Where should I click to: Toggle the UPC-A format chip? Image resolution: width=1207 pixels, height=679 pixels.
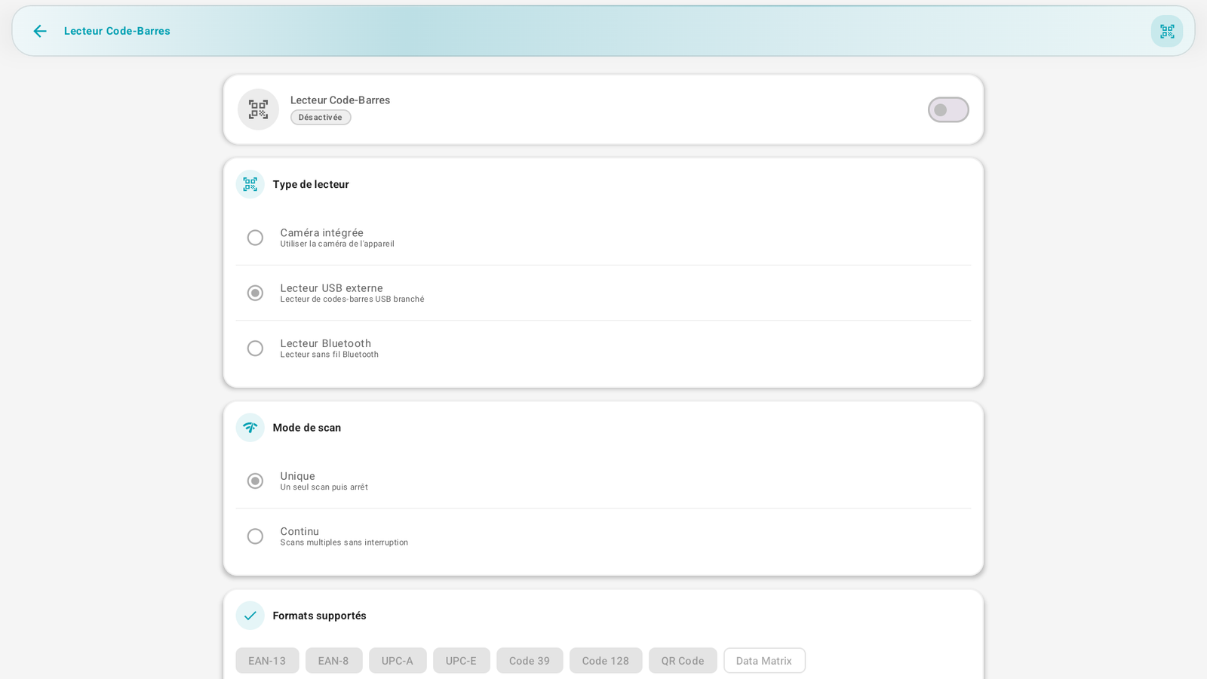[398, 660]
